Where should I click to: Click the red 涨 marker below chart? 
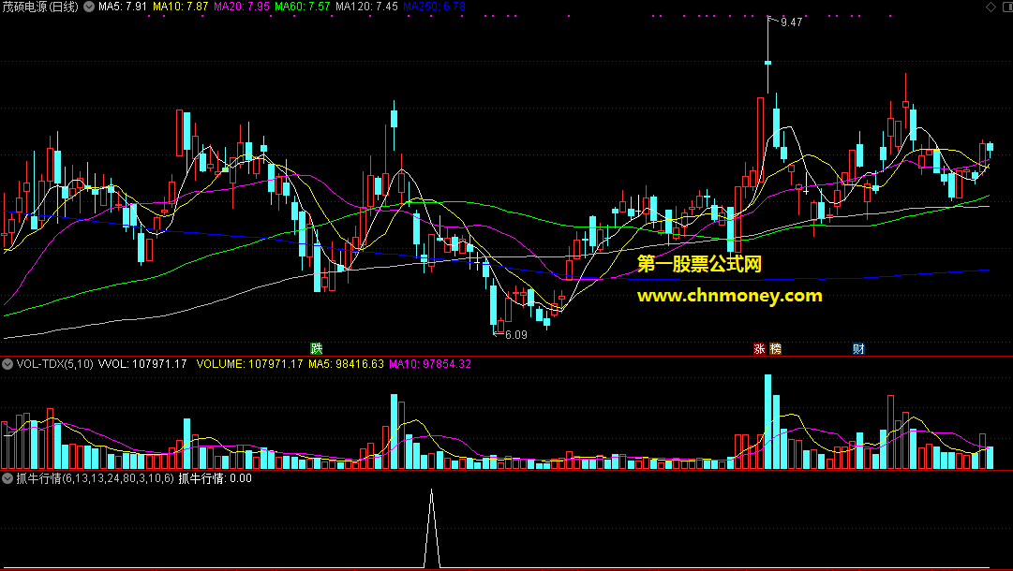coord(759,348)
